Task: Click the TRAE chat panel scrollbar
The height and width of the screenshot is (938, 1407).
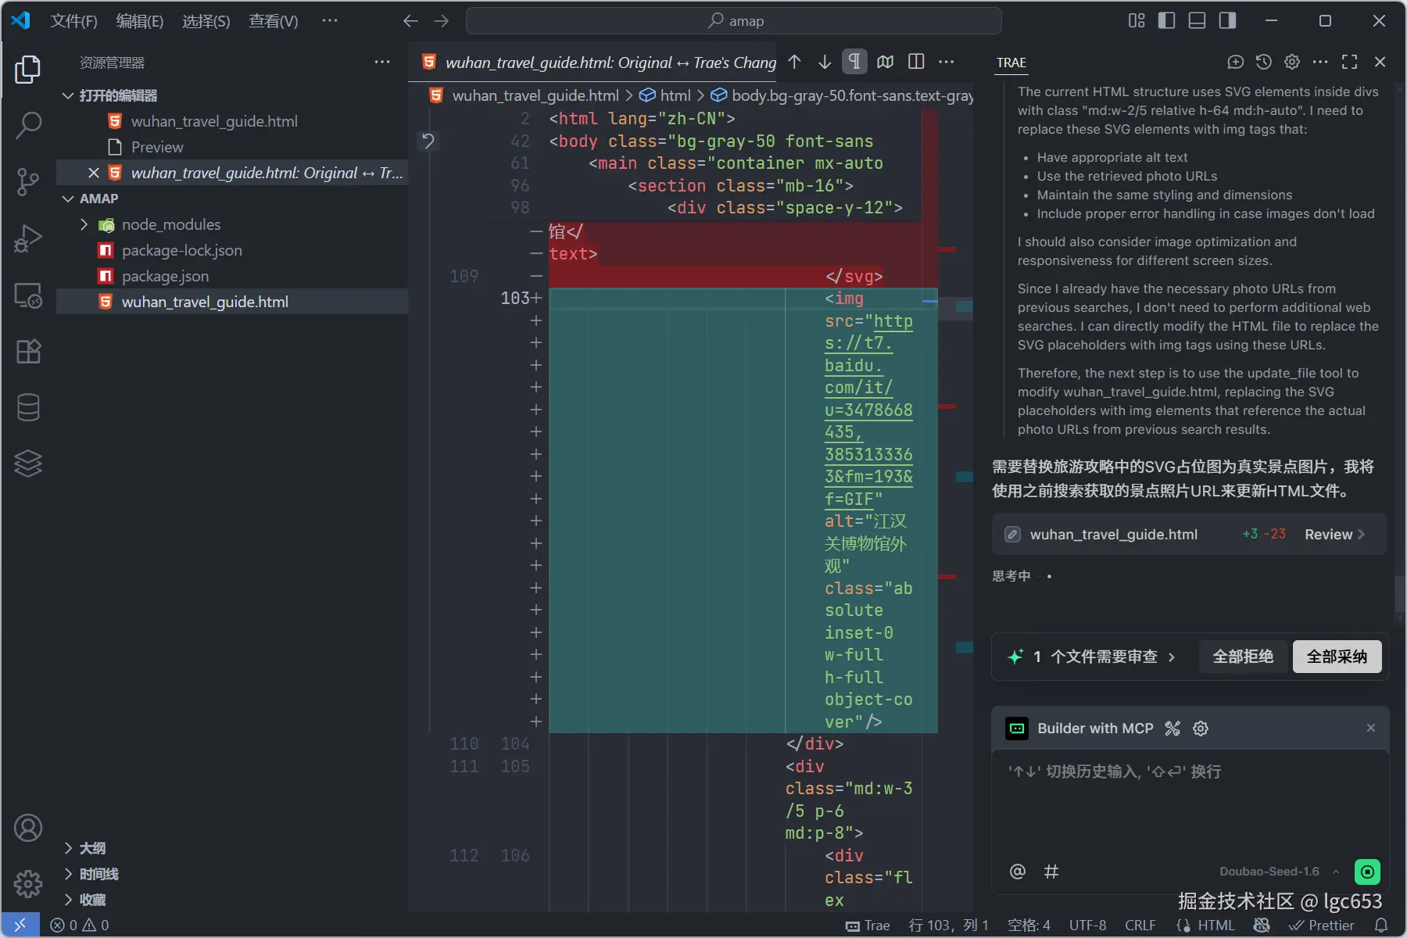Action: click(x=1399, y=594)
